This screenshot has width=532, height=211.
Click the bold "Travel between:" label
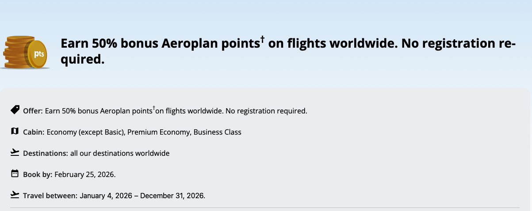tap(50, 196)
